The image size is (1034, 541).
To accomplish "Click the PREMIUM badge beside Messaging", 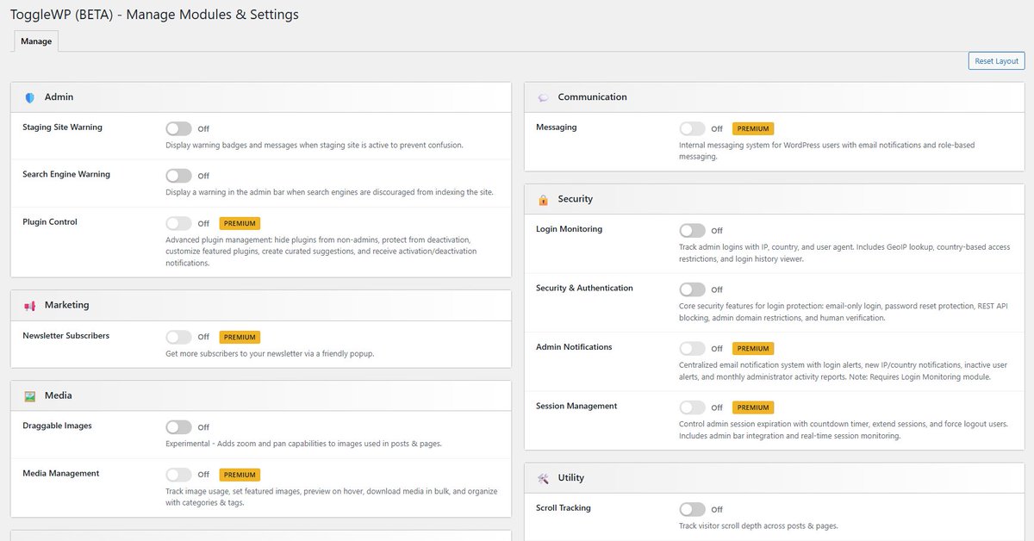I will pos(753,127).
